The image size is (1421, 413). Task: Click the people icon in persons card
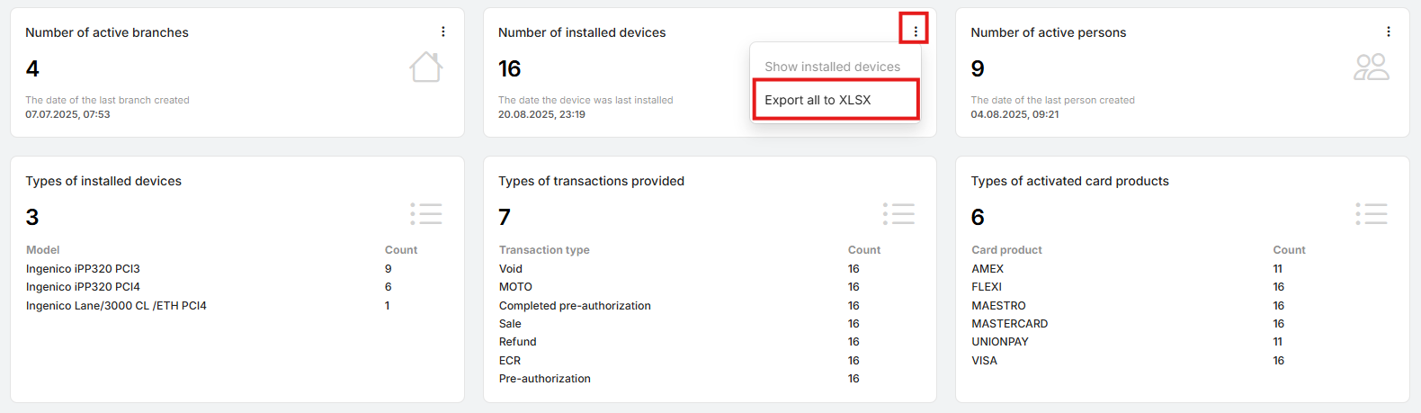pos(1372,67)
